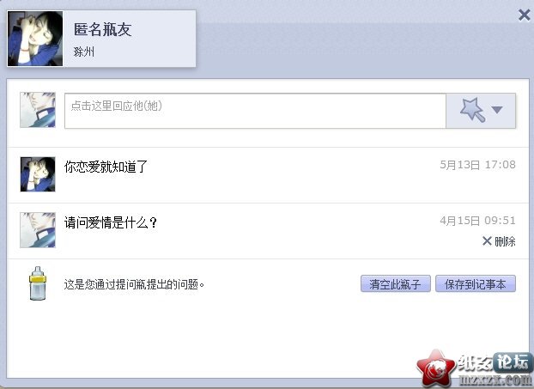Open avatar next to 你恋爱就知道了

click(38, 174)
